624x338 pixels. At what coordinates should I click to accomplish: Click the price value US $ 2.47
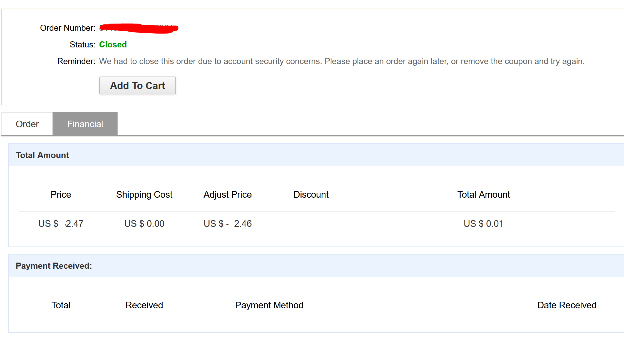61,223
